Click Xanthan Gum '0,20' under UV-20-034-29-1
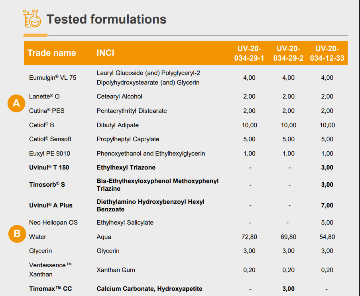The image size is (360, 296). (249, 270)
